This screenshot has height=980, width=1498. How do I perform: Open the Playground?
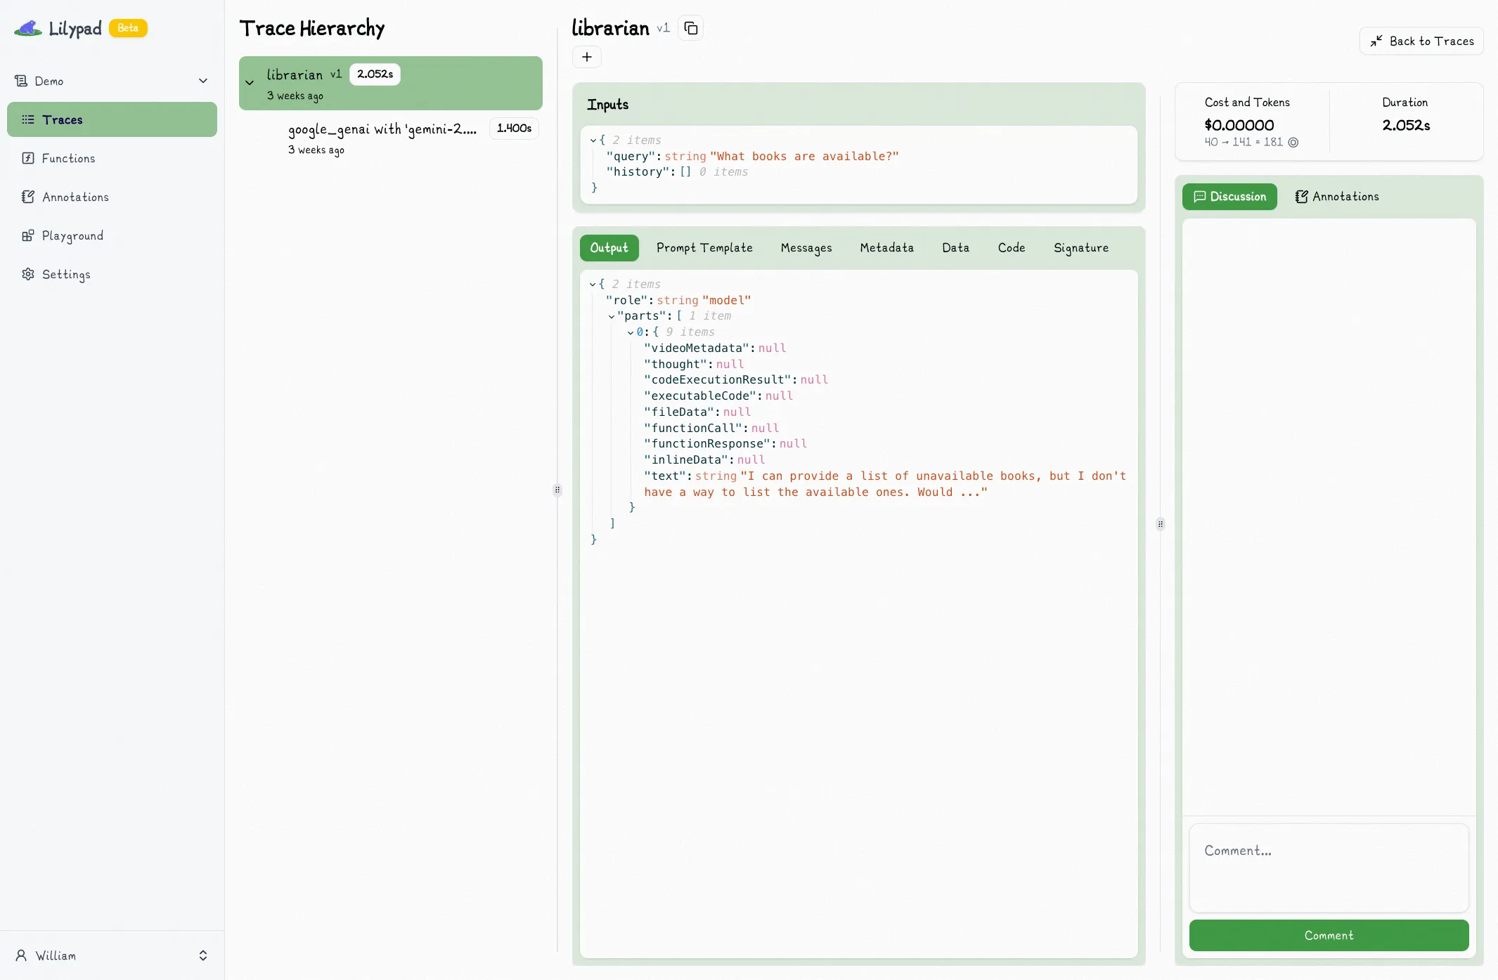[72, 235]
